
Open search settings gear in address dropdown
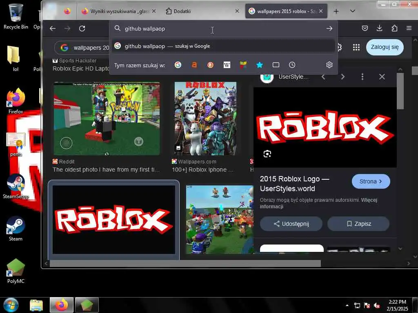point(329,65)
